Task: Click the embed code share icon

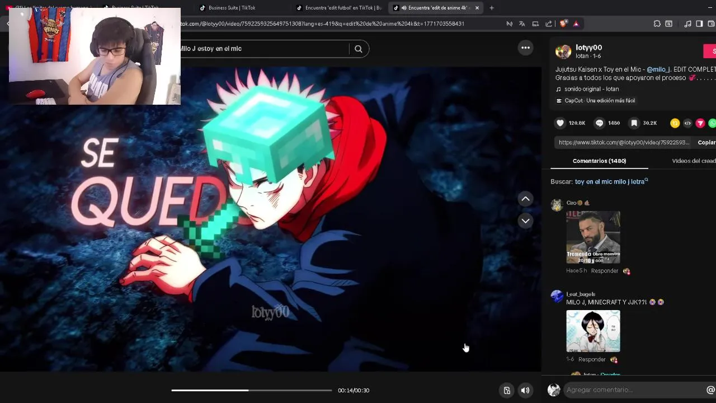Action: (x=687, y=123)
